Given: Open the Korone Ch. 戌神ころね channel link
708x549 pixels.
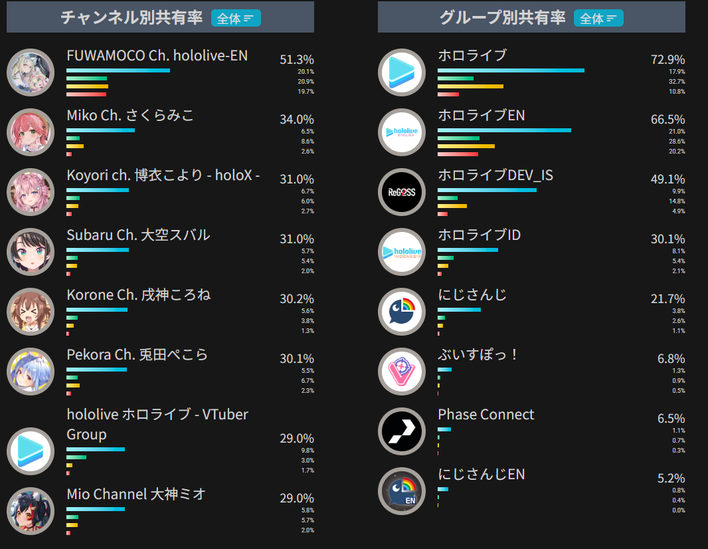Looking at the screenshot, I should pos(139,294).
